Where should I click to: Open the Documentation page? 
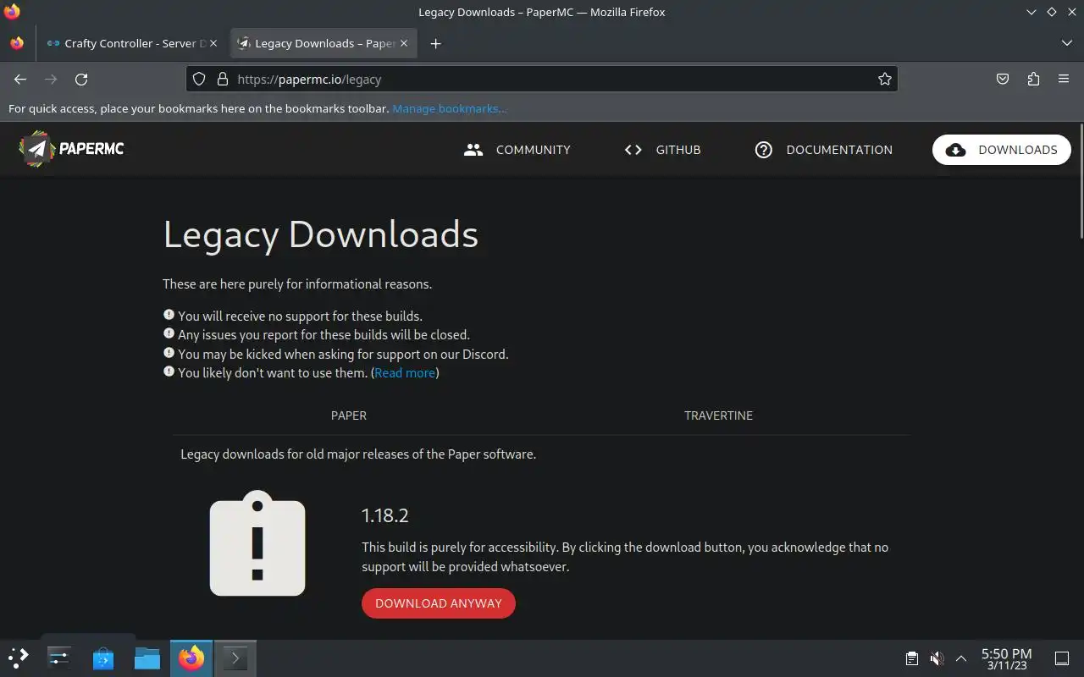pyautogui.click(x=823, y=150)
